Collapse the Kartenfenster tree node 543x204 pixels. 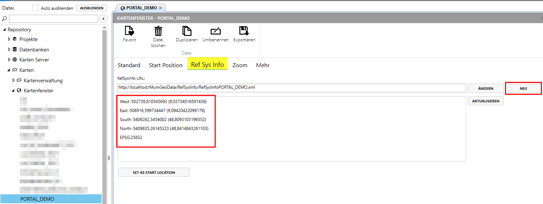point(14,91)
